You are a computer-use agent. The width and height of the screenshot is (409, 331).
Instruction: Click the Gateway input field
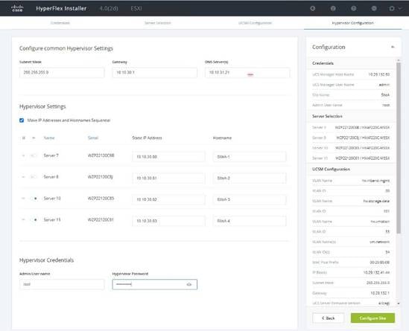[155, 72]
